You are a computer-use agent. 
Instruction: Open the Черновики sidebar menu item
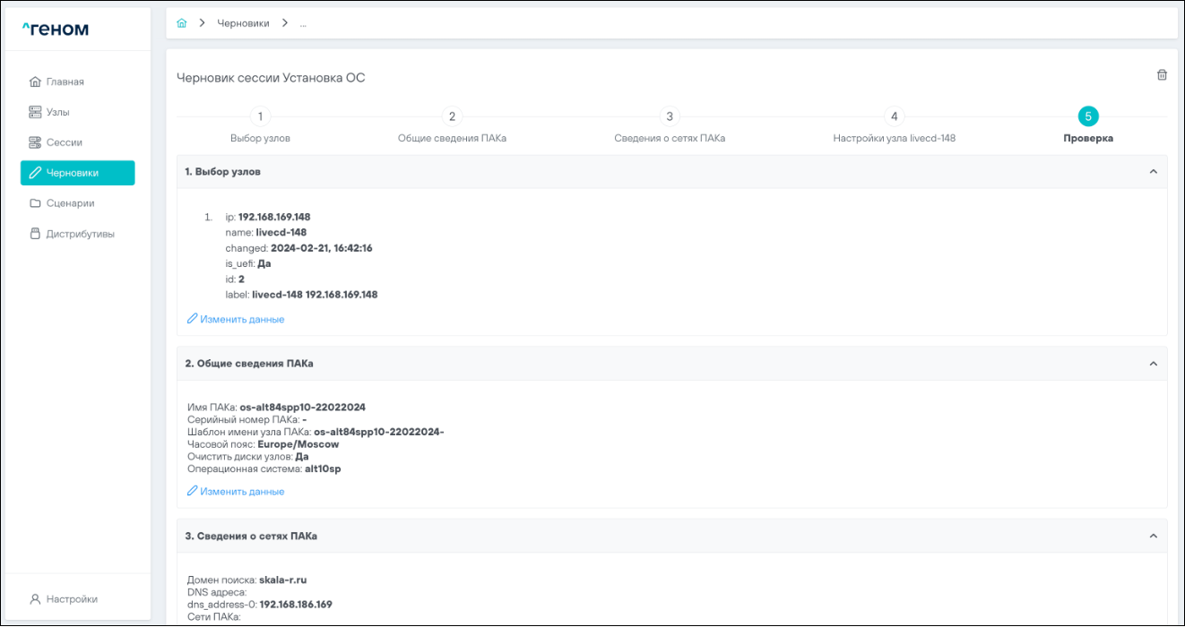(x=77, y=173)
